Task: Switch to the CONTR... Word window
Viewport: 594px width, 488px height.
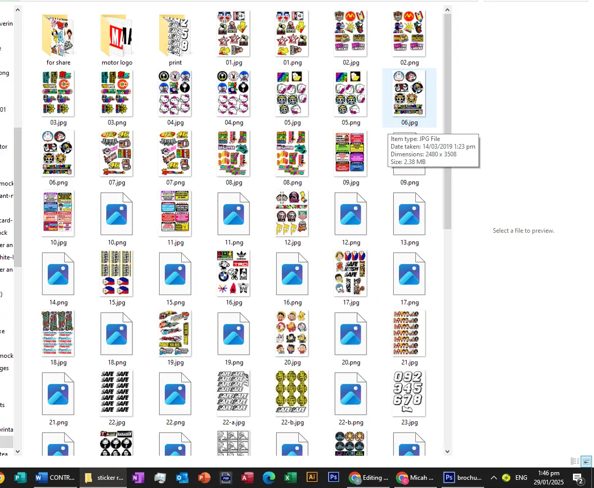Action: tap(55, 478)
